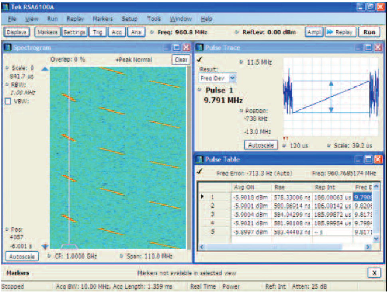Click the Run button
This screenshot has width=388, height=292.
click(369, 33)
